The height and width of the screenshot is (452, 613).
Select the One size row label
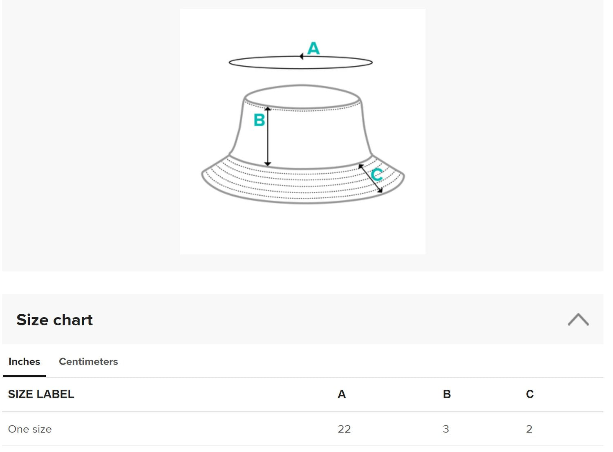click(30, 429)
